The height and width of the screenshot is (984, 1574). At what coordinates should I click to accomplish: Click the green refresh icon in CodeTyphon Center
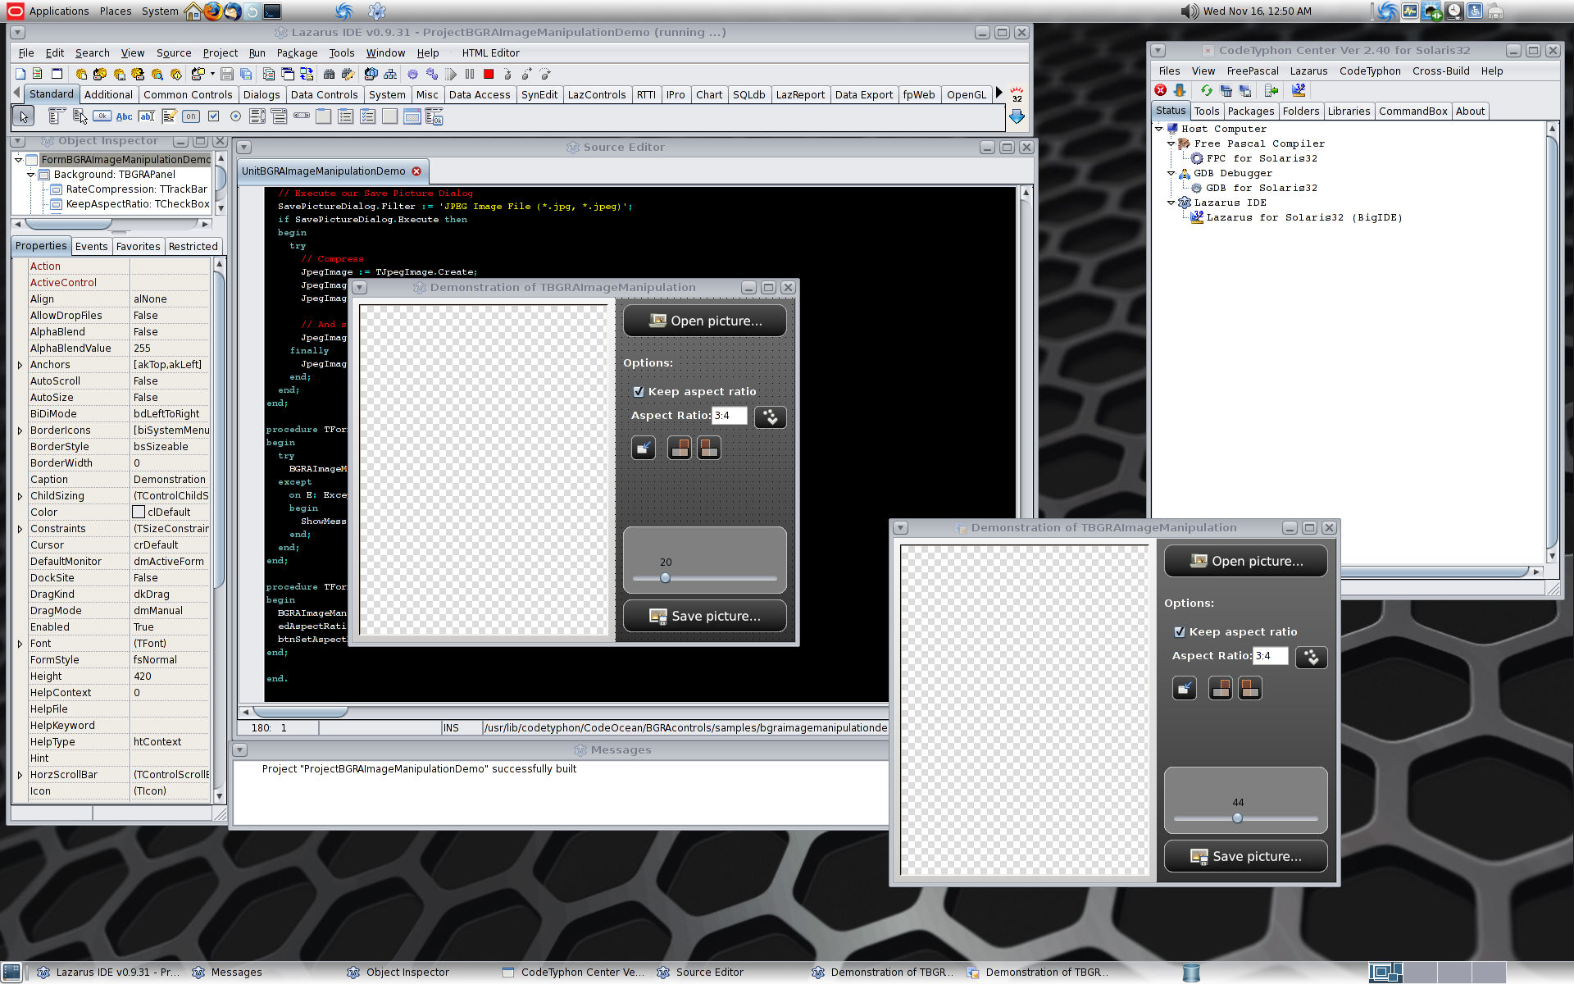[1207, 90]
